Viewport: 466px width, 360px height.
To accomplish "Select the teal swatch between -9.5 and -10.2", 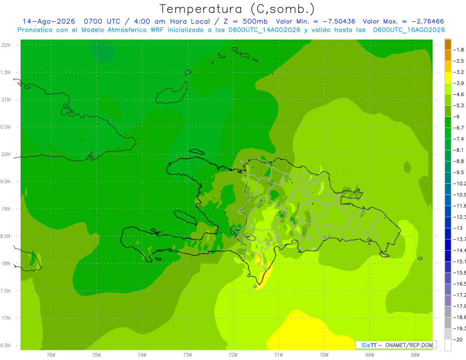I will click(448, 178).
